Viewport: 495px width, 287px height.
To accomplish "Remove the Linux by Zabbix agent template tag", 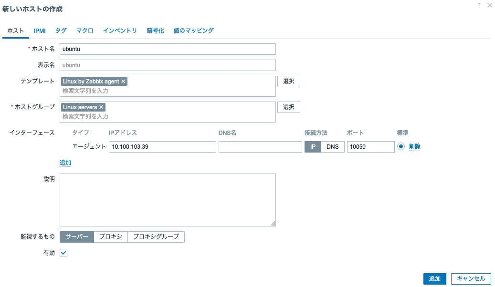I will 123,82.
